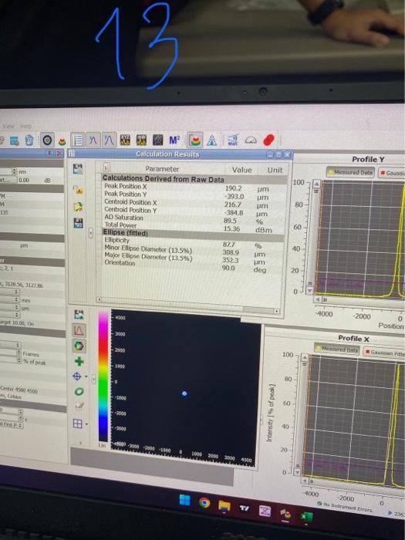Open the M² measurement tool
The height and width of the screenshot is (540, 405).
[174, 140]
